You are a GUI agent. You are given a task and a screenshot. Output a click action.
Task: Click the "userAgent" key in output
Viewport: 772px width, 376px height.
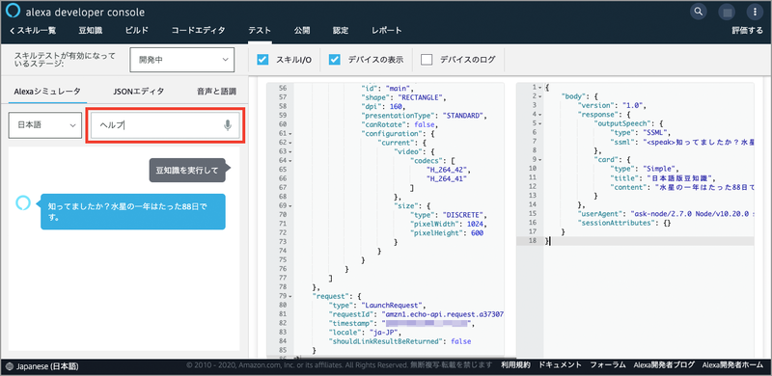pos(600,214)
